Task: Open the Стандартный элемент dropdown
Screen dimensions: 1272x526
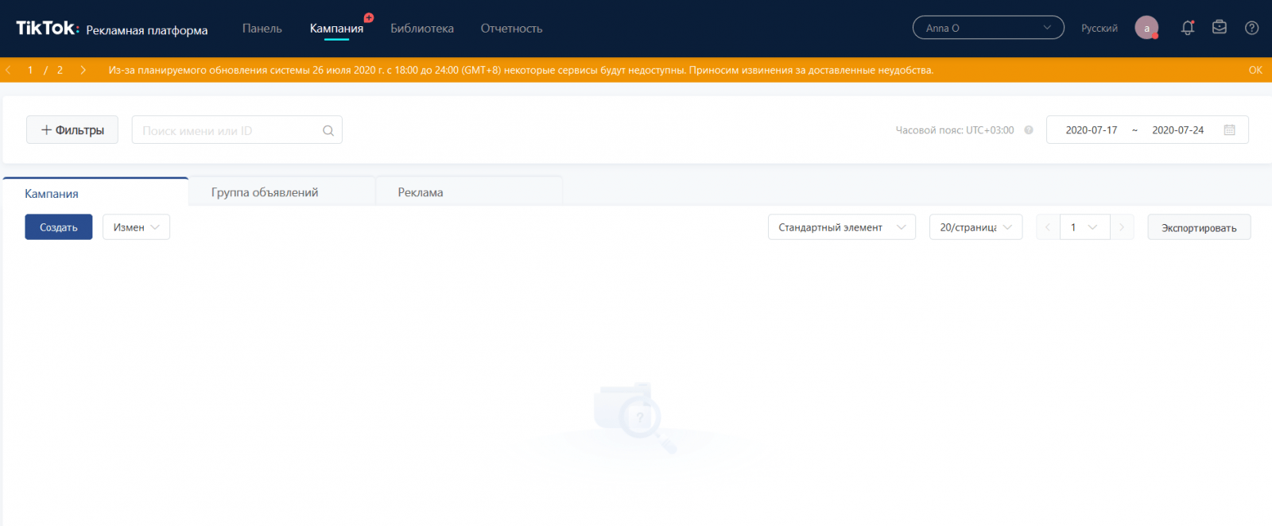Action: click(x=841, y=227)
